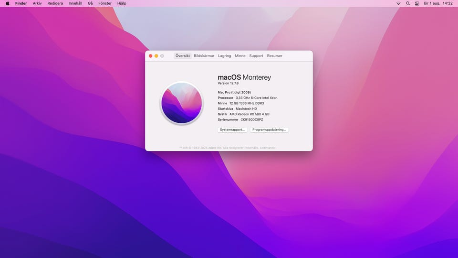
Task: Click the macOS Monterey title
Action: (244, 77)
